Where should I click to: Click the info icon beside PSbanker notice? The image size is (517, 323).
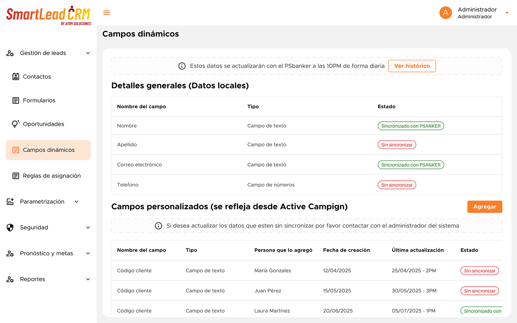click(x=182, y=66)
